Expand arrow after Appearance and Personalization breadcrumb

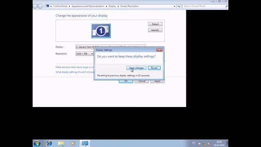(x=106, y=6)
